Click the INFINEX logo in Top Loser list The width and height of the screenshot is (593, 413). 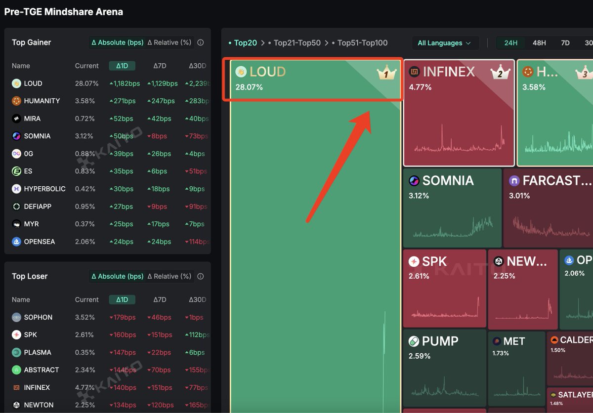pos(16,387)
